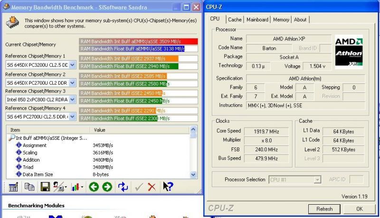380x218 pixels.
Task: Click the results list scroll down arrow
Action: pyautogui.click(x=193, y=174)
